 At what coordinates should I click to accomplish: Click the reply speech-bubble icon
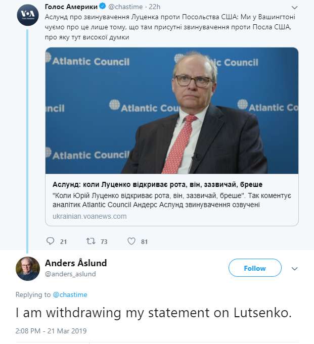(x=50, y=241)
